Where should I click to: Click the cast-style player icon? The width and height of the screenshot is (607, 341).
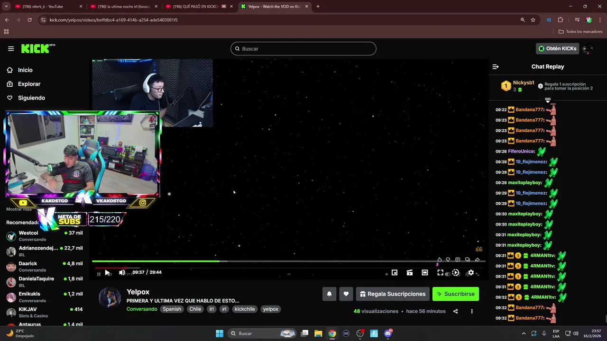click(410, 273)
